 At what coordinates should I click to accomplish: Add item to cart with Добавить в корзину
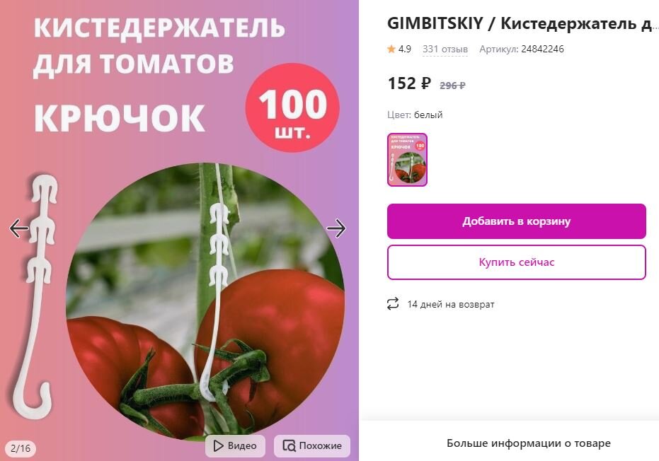[x=516, y=221]
